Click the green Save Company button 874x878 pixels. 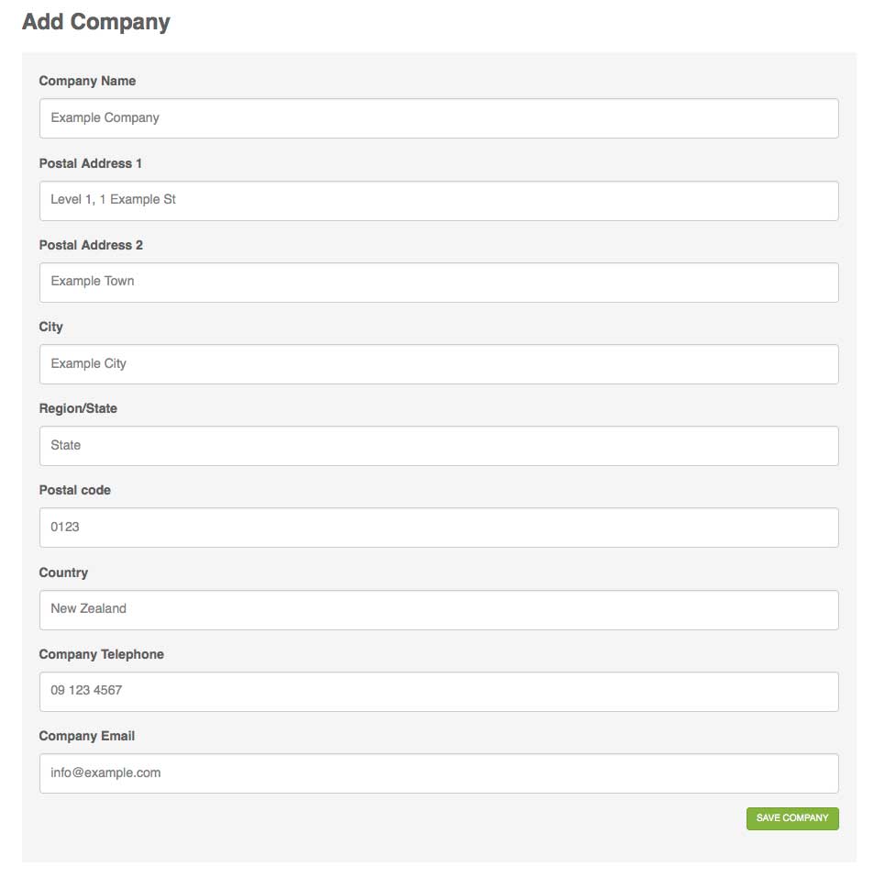click(x=792, y=818)
